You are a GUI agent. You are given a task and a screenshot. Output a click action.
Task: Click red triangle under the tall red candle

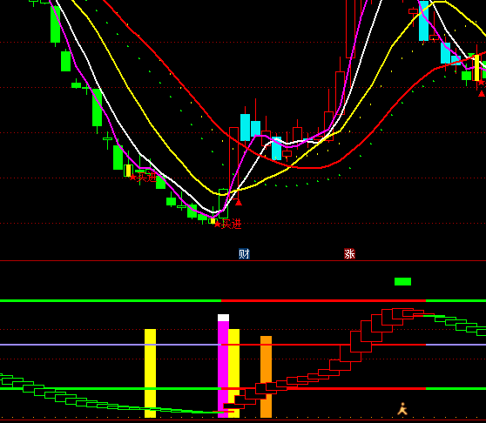[239, 203]
